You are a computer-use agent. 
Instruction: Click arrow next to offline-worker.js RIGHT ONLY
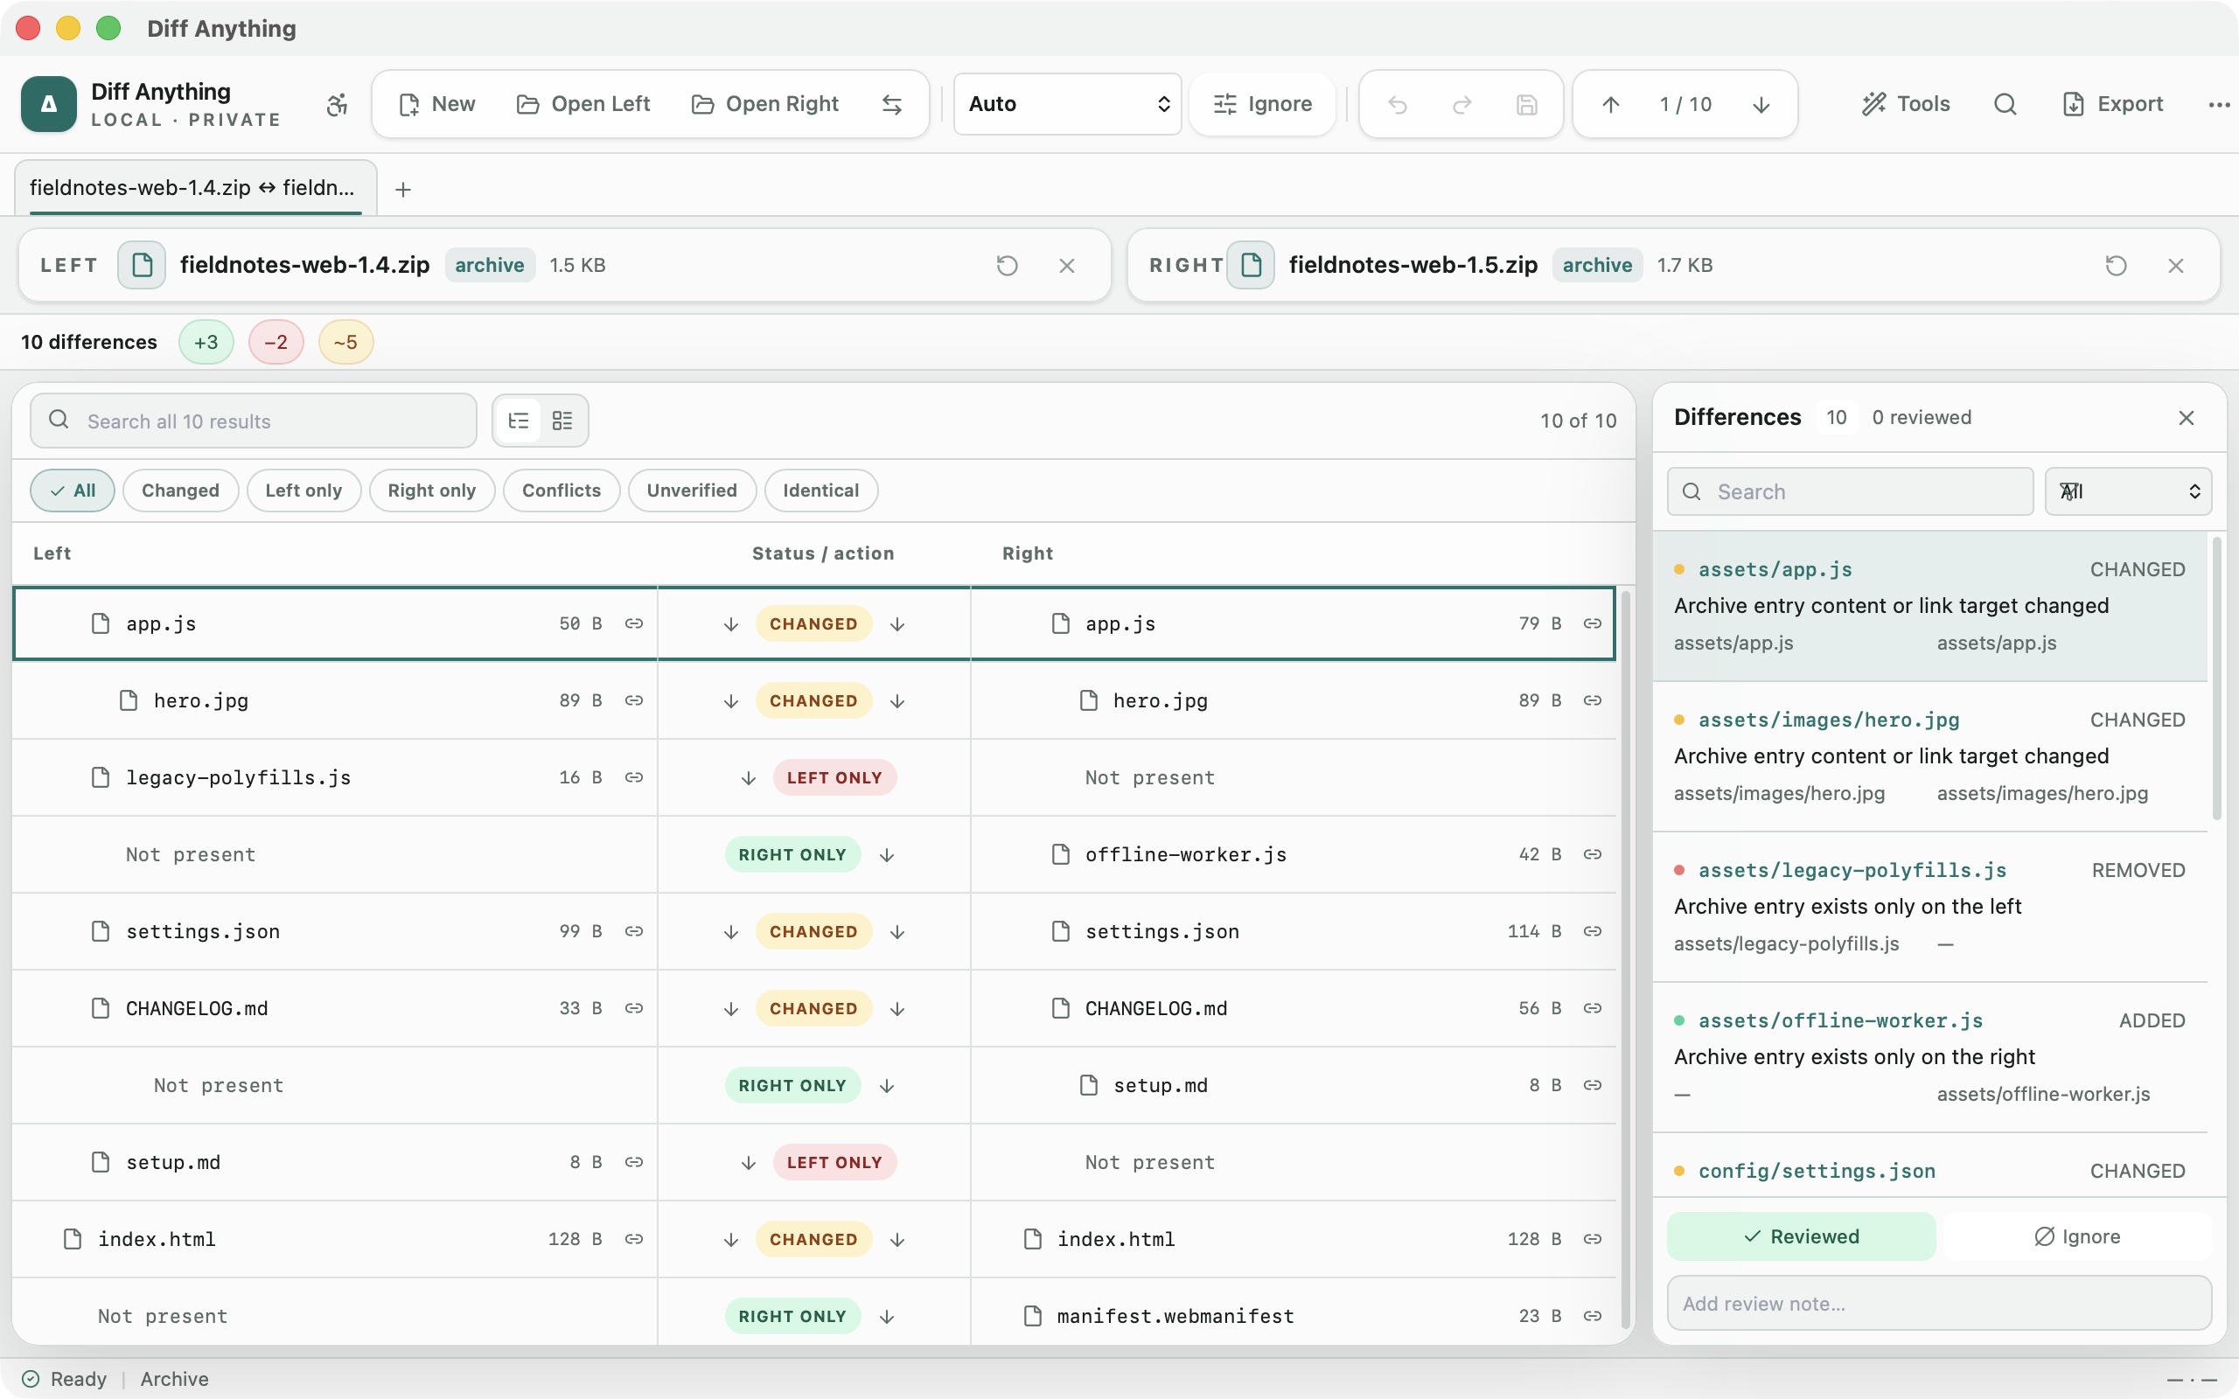click(887, 855)
